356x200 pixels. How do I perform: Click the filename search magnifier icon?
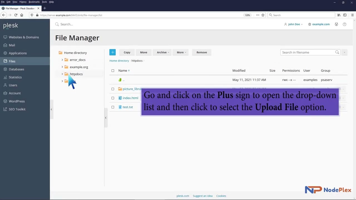pos(337,52)
